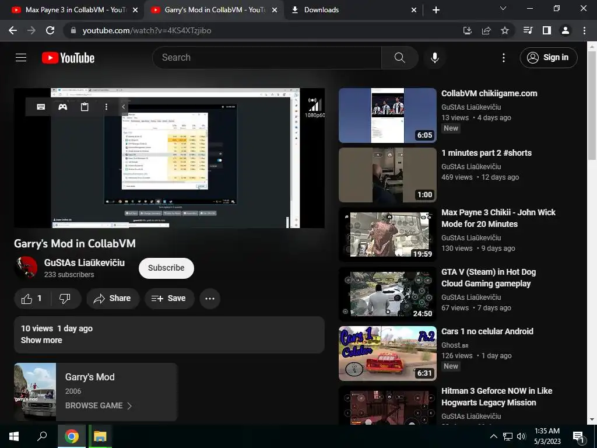Screen dimensions: 597x448
Task: Like the video with thumbs up
Action: coord(32,299)
